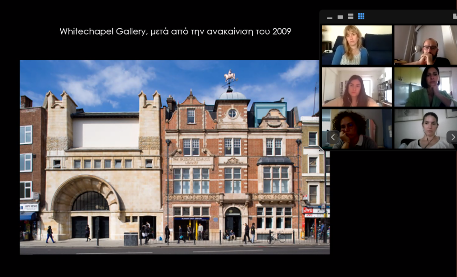Collapse video panel with the minimize bar icon
This screenshot has width=457, height=277.
[x=329, y=17]
